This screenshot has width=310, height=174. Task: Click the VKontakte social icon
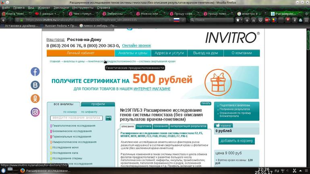(35, 85)
